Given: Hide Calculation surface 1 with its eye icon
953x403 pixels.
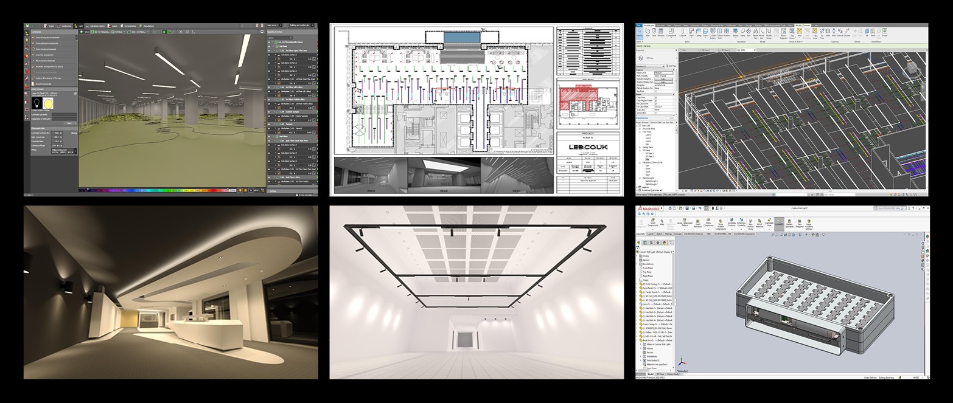Looking at the screenshot, I should coord(270,54).
